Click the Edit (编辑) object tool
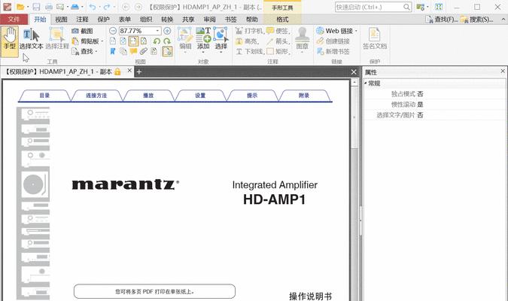The height and width of the screenshot is (301, 508). coord(185,39)
